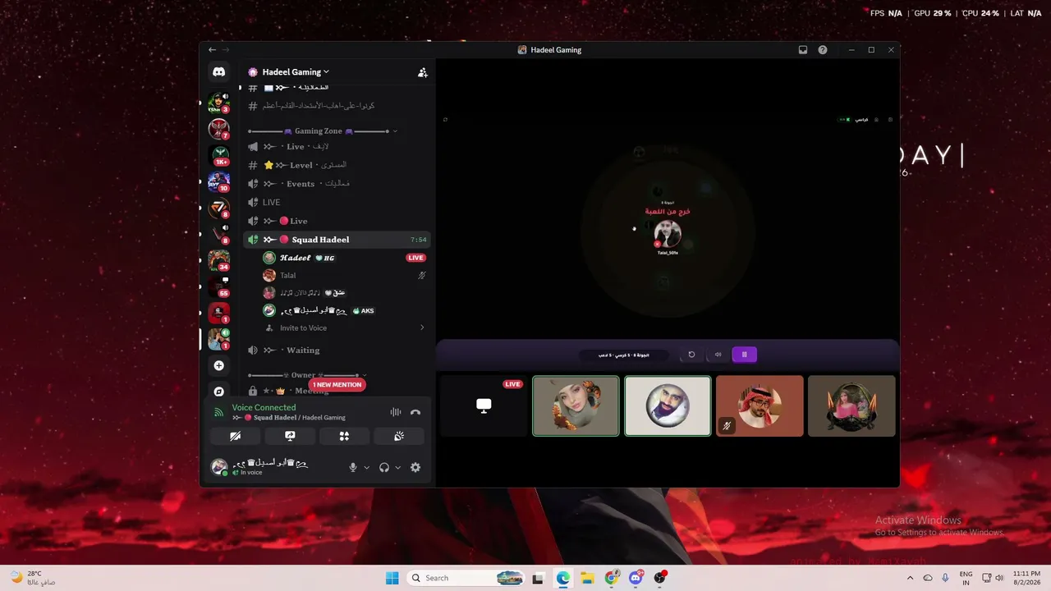Click the restart icon in the stream bar
The height and width of the screenshot is (591, 1051).
691,355
